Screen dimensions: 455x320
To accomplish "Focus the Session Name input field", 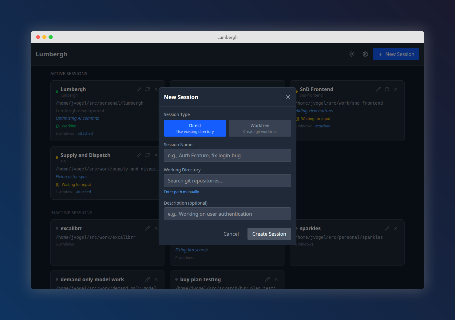I will click(x=227, y=155).
